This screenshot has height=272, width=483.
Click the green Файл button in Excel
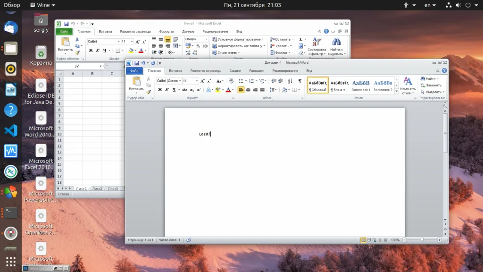64,32
